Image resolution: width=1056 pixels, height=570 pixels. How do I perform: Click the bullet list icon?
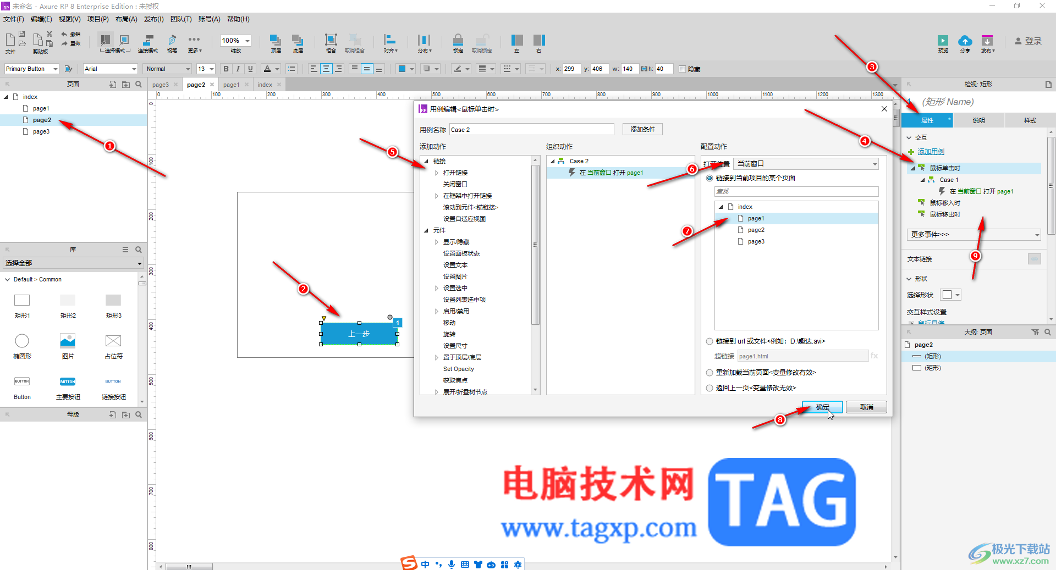291,69
